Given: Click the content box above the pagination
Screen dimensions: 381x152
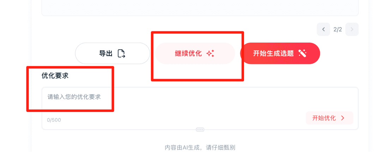Looking at the screenshot, I should point(200,8).
